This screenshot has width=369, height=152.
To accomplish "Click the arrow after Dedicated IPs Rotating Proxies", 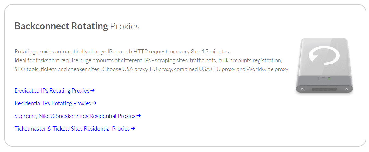I will pyautogui.click(x=92, y=90).
